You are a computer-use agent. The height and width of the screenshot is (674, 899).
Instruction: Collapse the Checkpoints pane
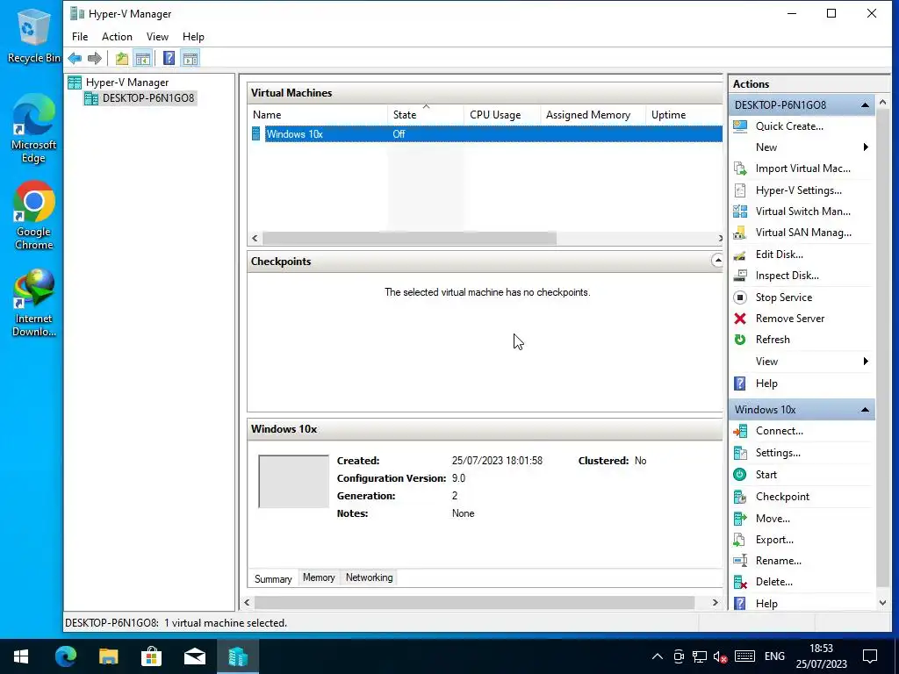[717, 261]
